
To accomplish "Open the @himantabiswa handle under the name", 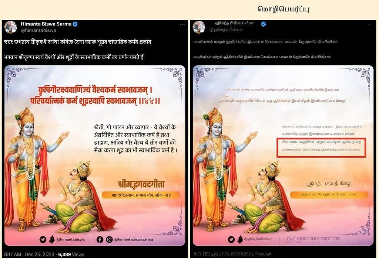I will coord(38,30).
